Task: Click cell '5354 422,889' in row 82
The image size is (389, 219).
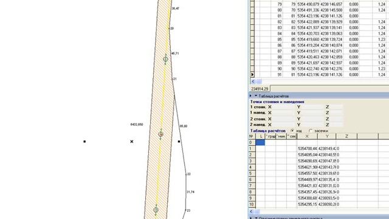Action: pyautogui.click(x=308, y=22)
